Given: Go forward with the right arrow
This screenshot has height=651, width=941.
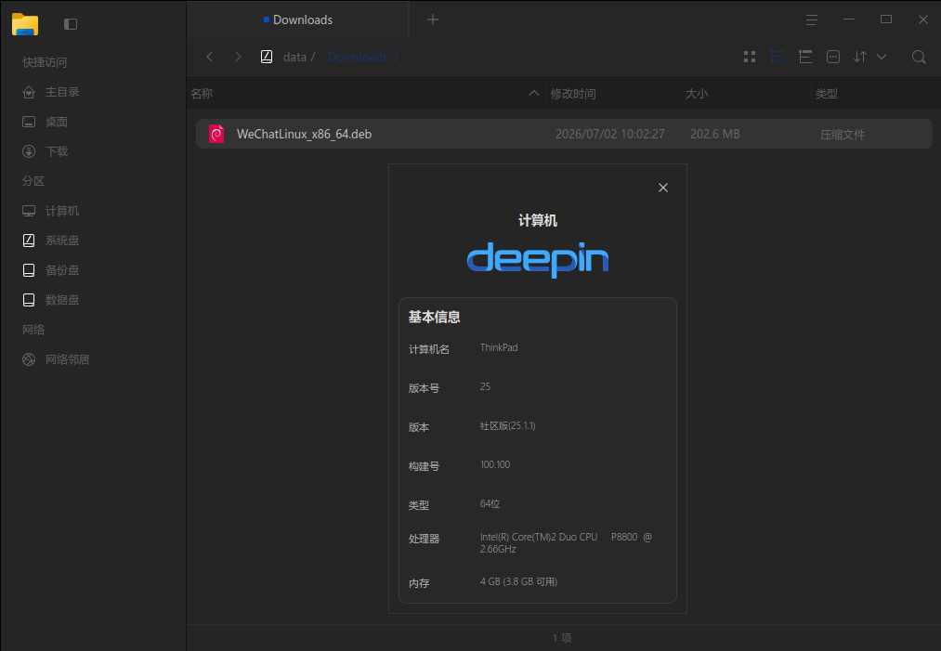Looking at the screenshot, I should (238, 57).
